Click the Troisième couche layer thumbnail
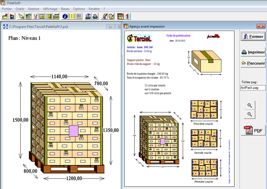 coord(204,110)
